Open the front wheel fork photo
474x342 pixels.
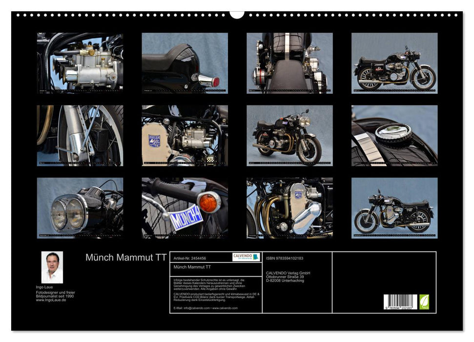click(x=80, y=136)
